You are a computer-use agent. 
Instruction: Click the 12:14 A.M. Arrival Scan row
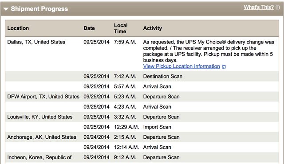pos(142,147)
